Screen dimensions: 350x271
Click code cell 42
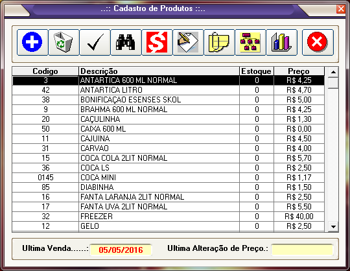[x=45, y=90]
